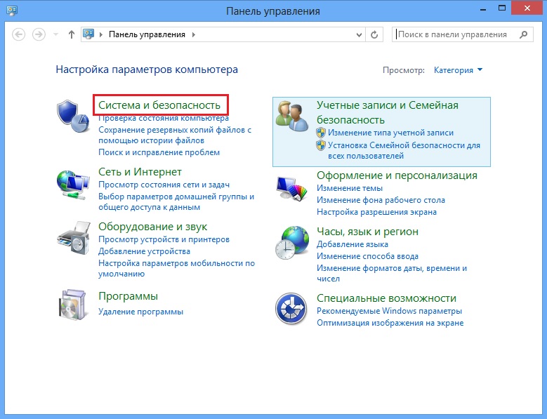Expand the arrow before Панель управления breadcrumb

click(x=101, y=34)
